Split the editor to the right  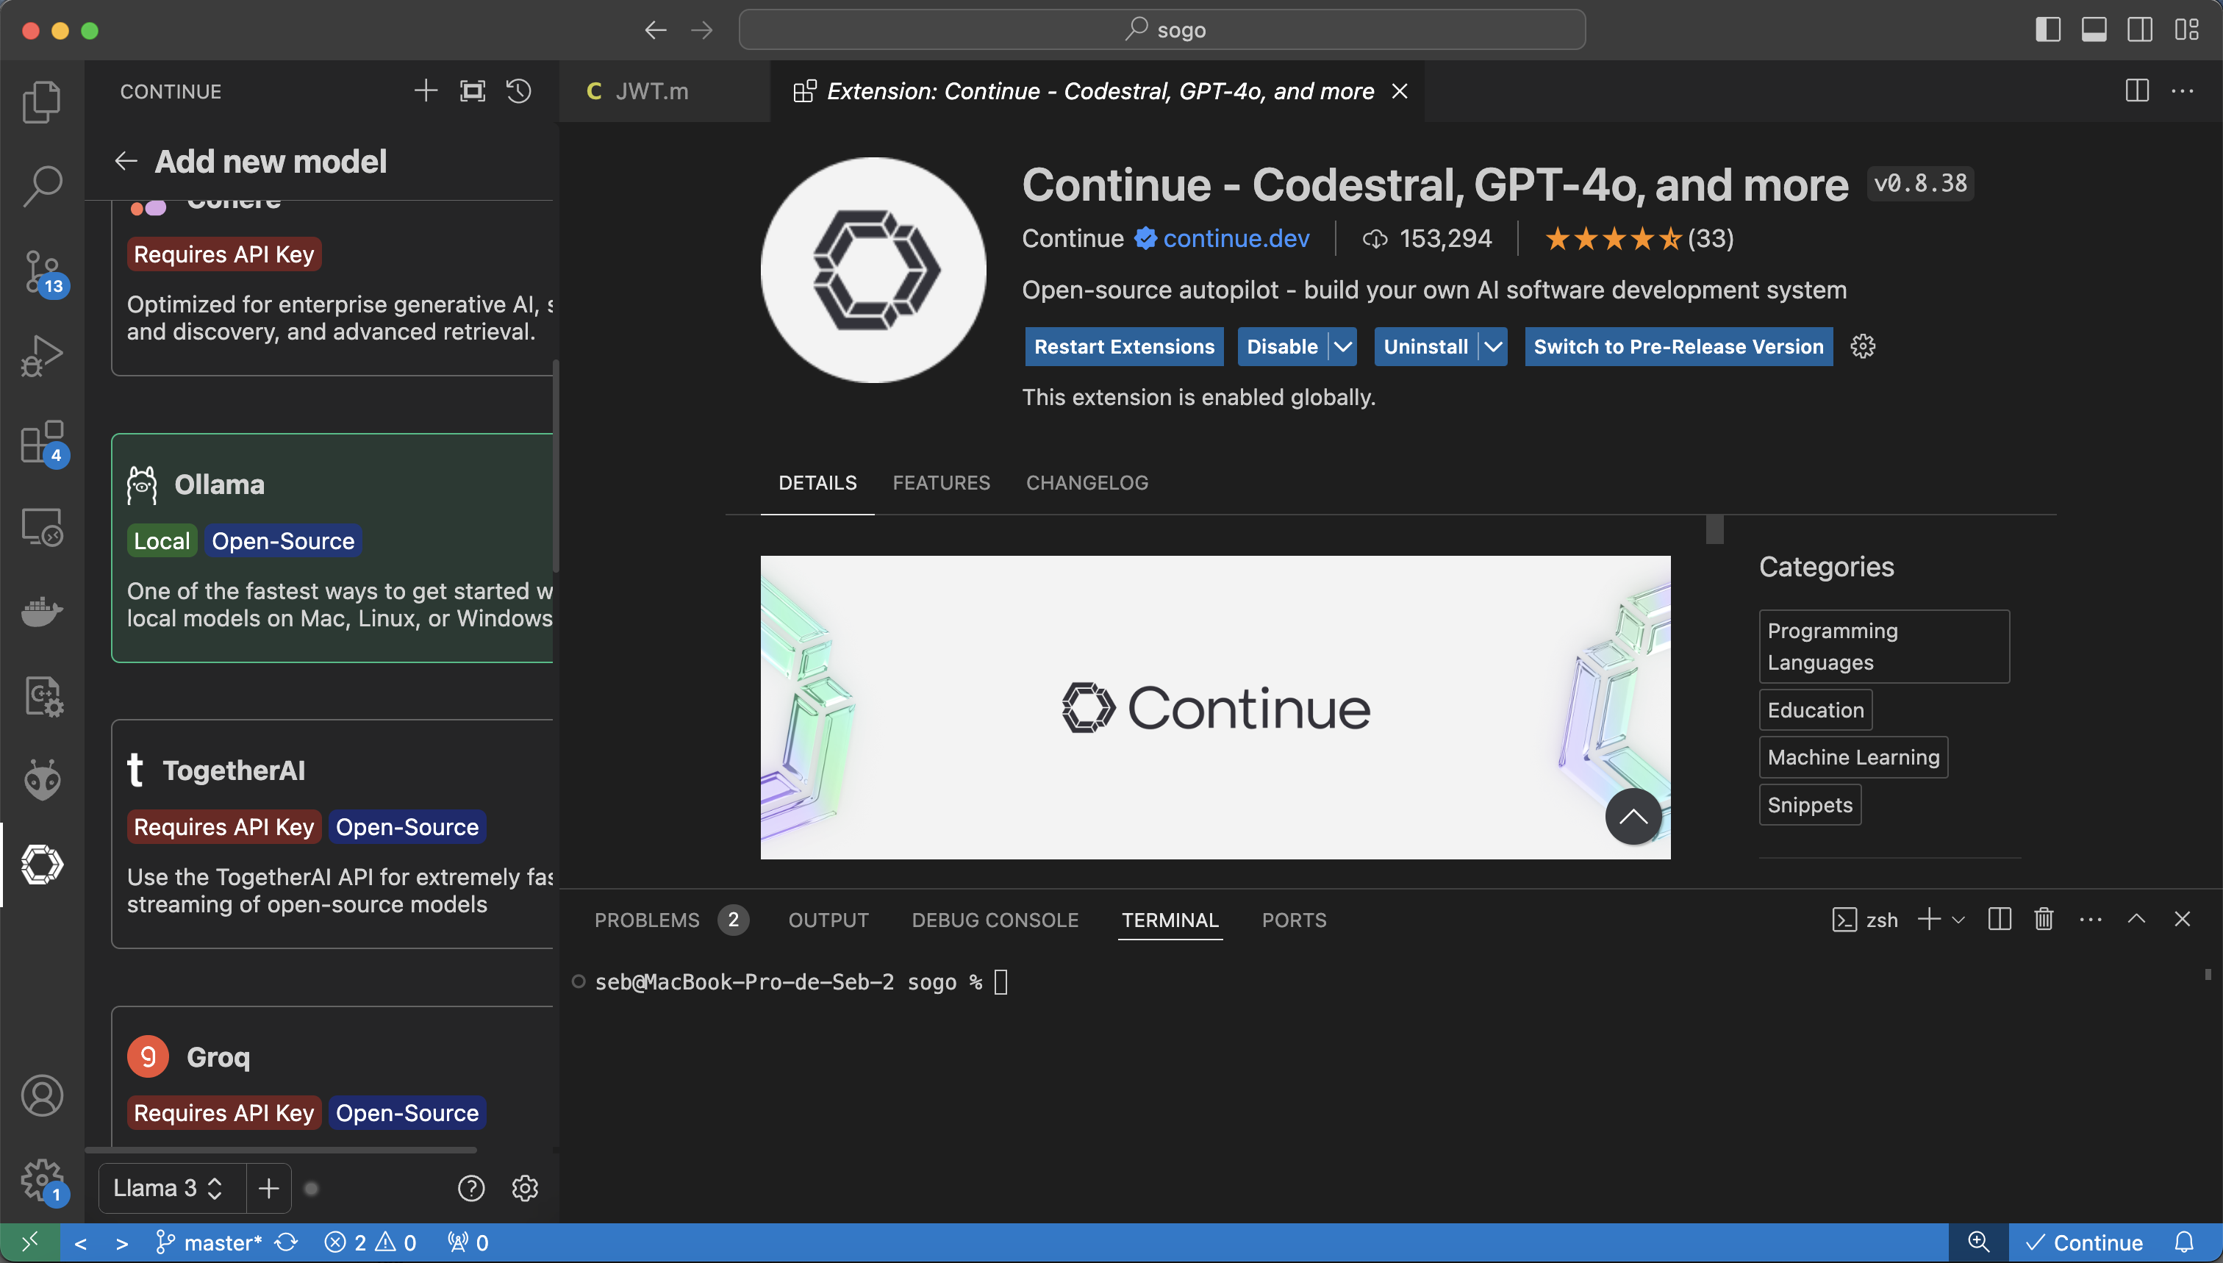point(2137,91)
